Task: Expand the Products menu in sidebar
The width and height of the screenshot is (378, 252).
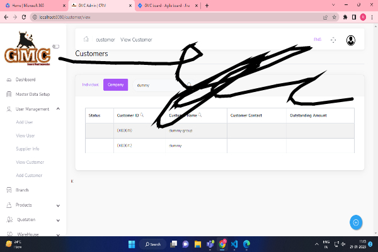Action: (x=58, y=205)
